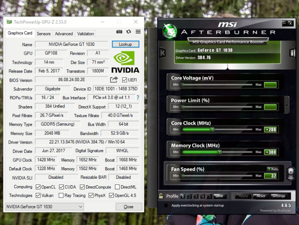Click the Core Clock +200 value field
Image resolution: width=299 pixels, height=225 pixels.
pyautogui.click(x=270, y=129)
